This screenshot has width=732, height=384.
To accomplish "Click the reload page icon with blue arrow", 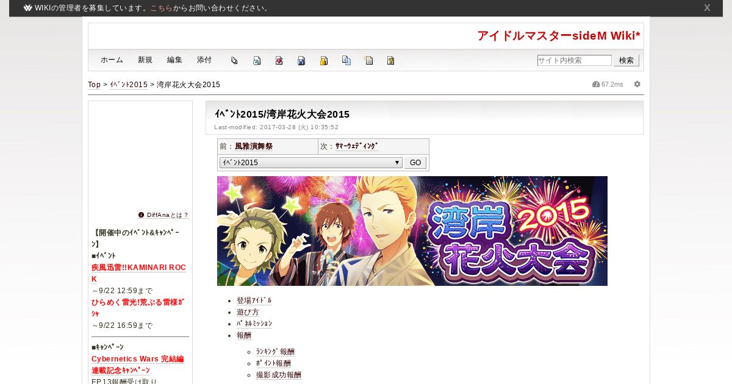I will coord(257,60).
